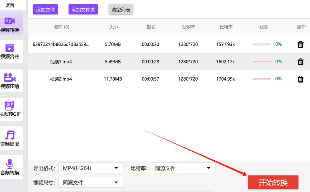
Task: Click the 名称 (3) column header
Action: pyautogui.click(x=61, y=27)
